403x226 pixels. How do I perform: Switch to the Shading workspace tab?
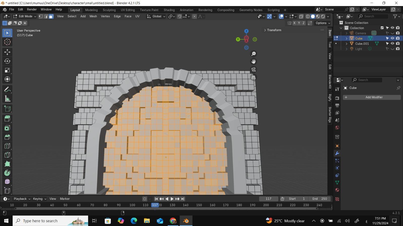[169, 10]
